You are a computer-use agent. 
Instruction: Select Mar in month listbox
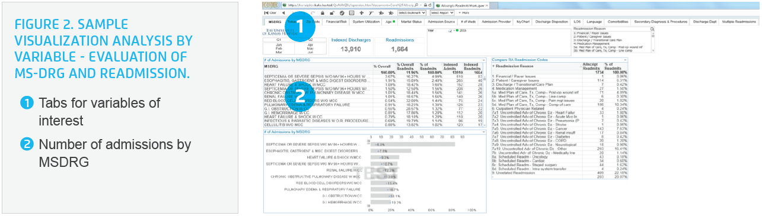[x=279, y=52]
